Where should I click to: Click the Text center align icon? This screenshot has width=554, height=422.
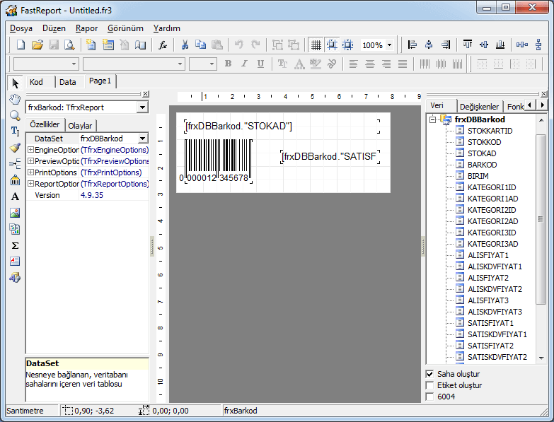click(370, 64)
